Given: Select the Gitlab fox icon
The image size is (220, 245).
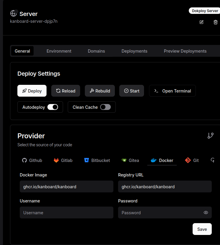Looking at the screenshot, I should (56, 160).
